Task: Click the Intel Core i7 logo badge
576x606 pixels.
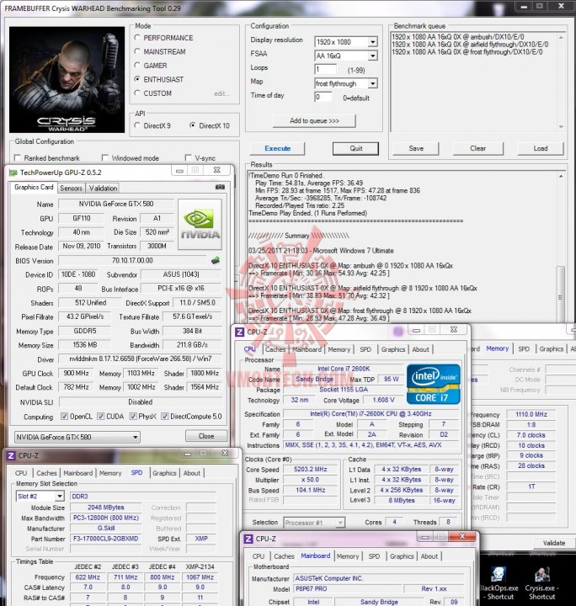Action: pos(434,384)
